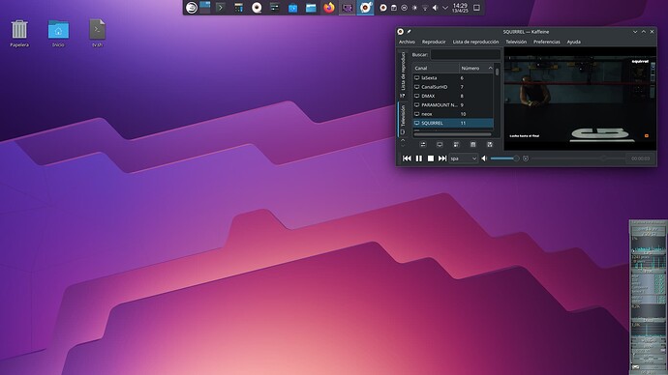Select the laSexta channel
This screenshot has width=668, height=375.
(453, 78)
